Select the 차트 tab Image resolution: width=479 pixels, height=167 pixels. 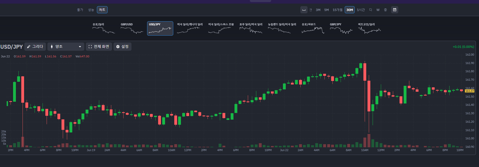(102, 10)
